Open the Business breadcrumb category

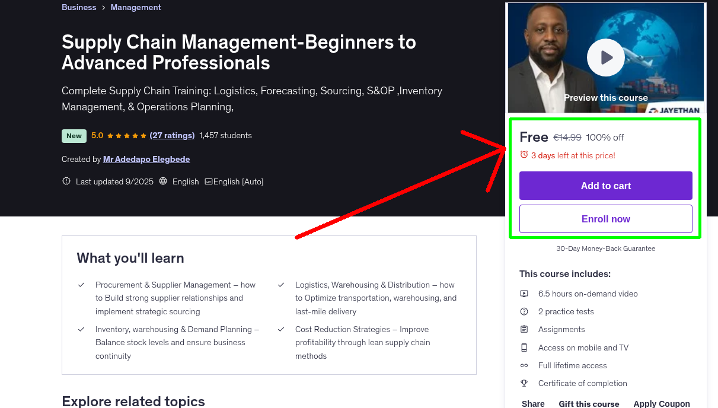(x=79, y=7)
